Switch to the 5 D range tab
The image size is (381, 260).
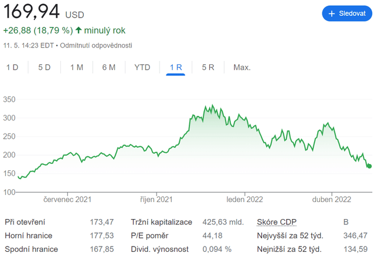coord(45,67)
